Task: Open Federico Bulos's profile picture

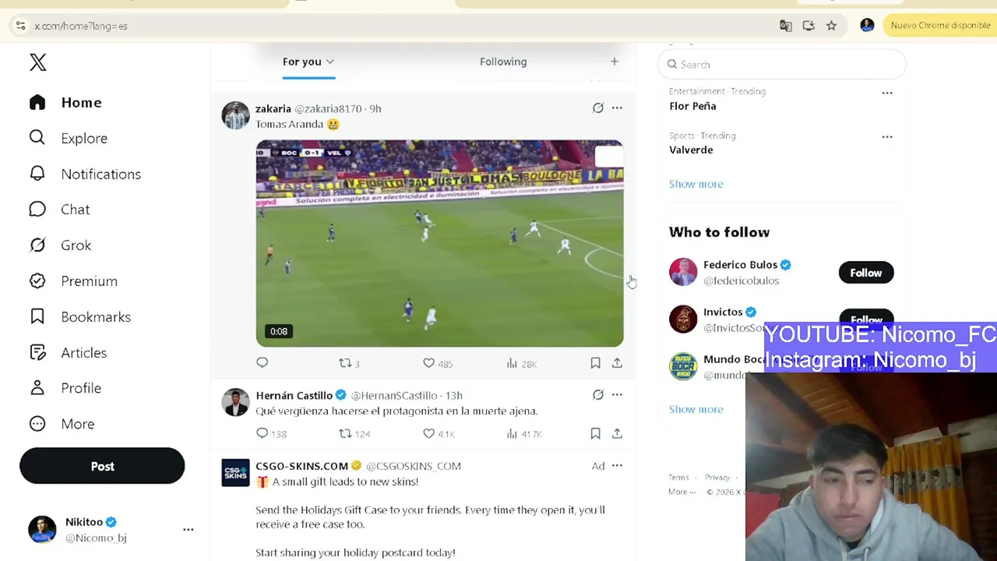Action: [683, 272]
